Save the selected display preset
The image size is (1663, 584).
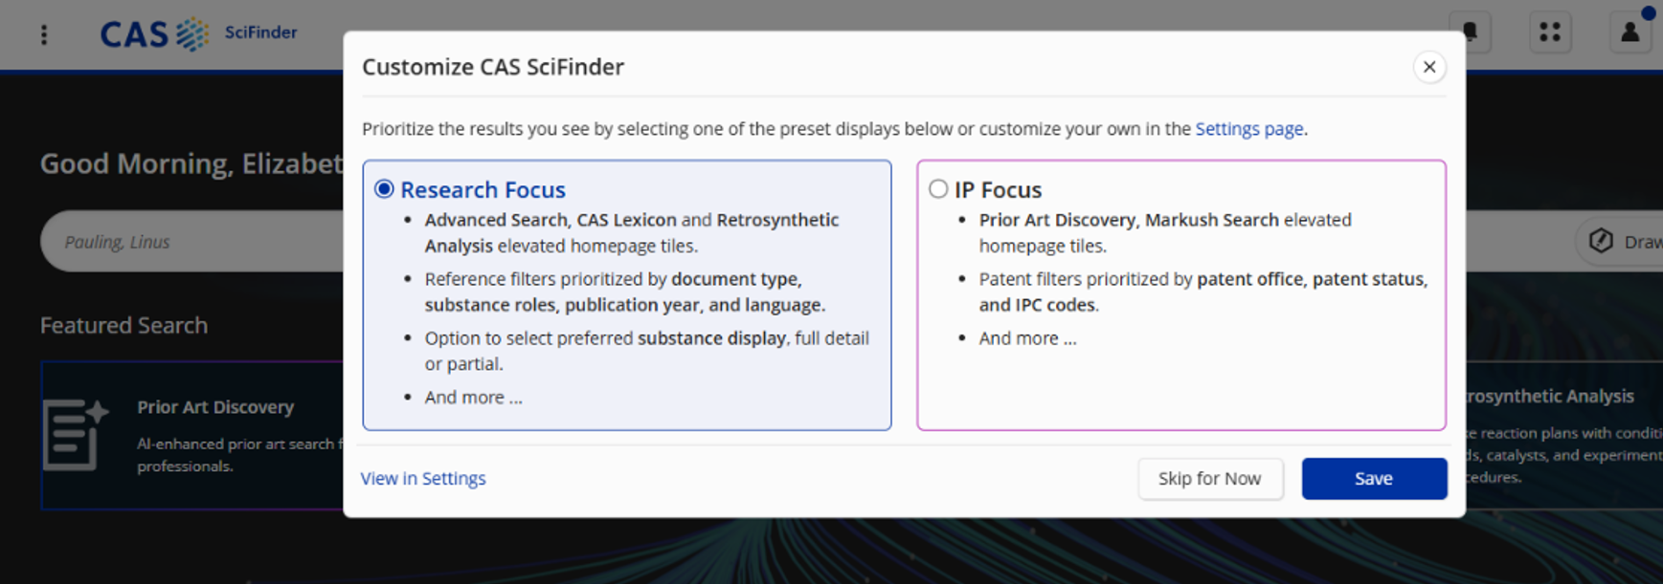pos(1374,478)
